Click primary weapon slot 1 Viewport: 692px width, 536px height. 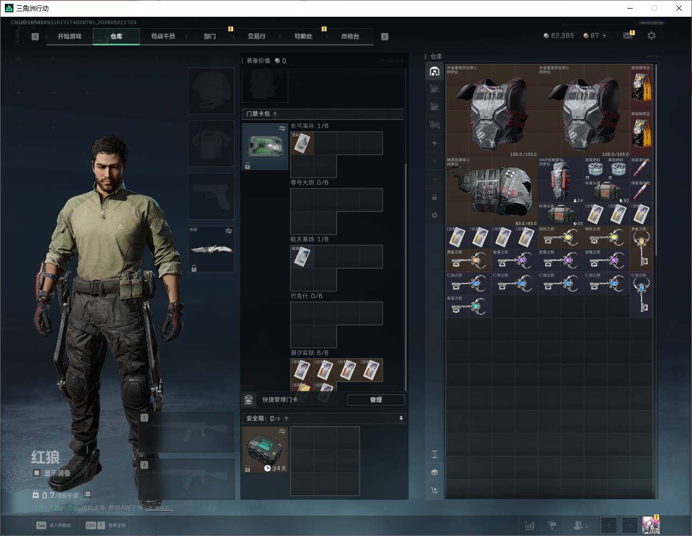click(x=187, y=432)
